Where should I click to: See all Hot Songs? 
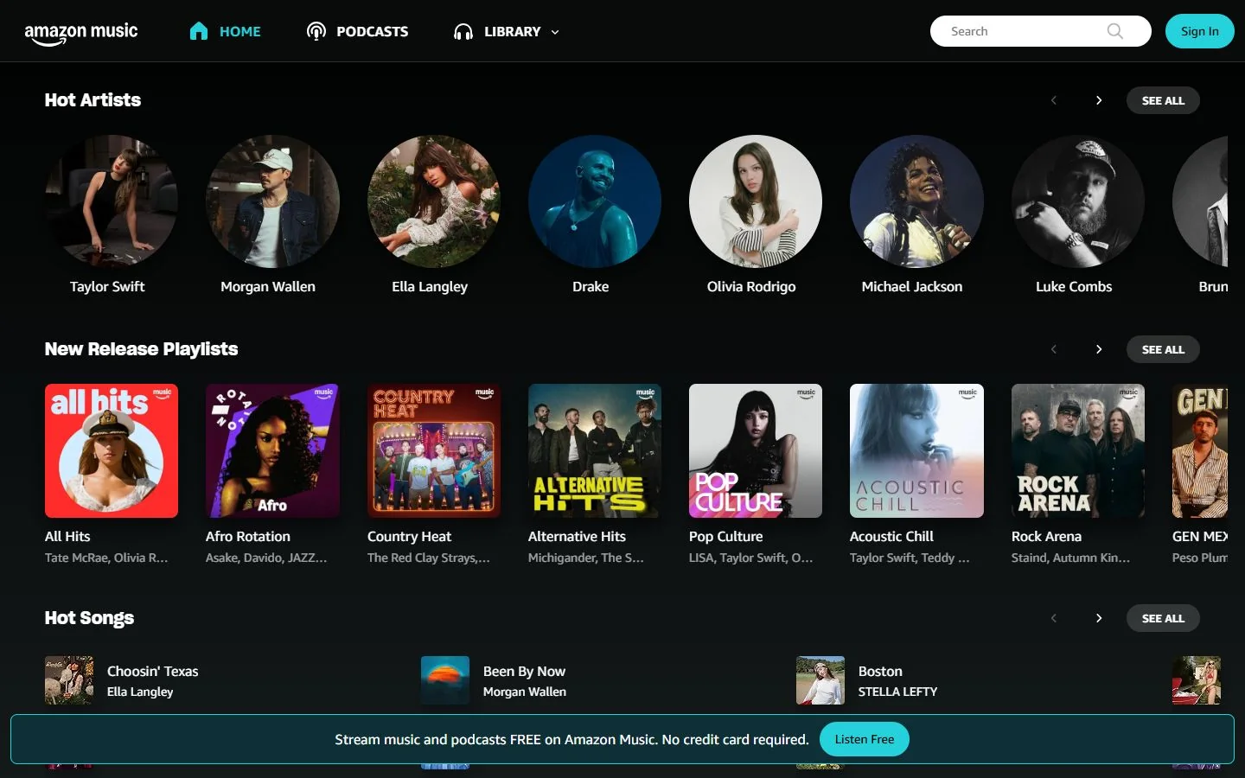tap(1163, 618)
